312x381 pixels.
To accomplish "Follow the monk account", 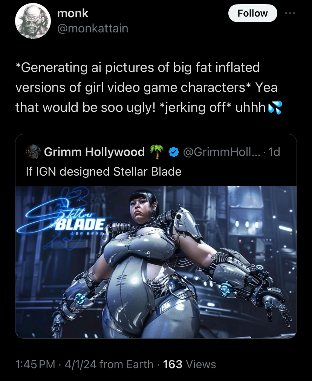I will point(252,13).
